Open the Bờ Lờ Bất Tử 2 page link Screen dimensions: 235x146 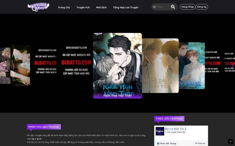[176, 129]
